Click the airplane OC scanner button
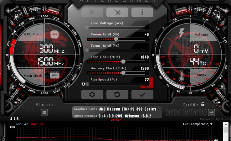 (x=117, y=12)
